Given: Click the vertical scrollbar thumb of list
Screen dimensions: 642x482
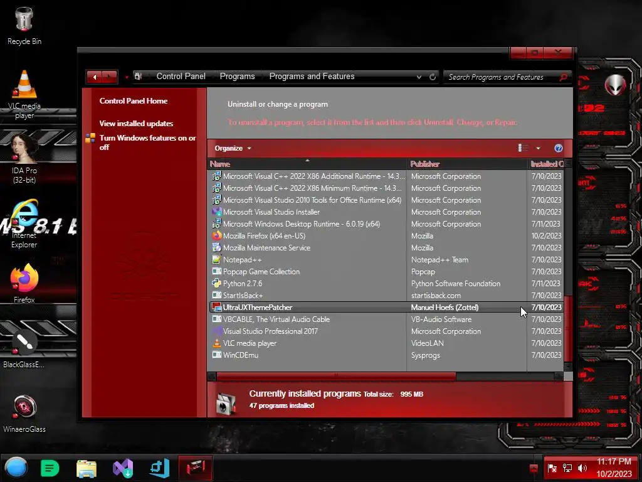Looking at the screenshot, I should click(x=568, y=329).
